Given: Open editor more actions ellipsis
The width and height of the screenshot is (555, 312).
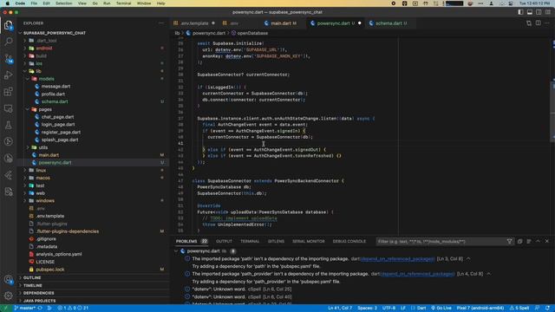Looking at the screenshot, I should tap(547, 23).
